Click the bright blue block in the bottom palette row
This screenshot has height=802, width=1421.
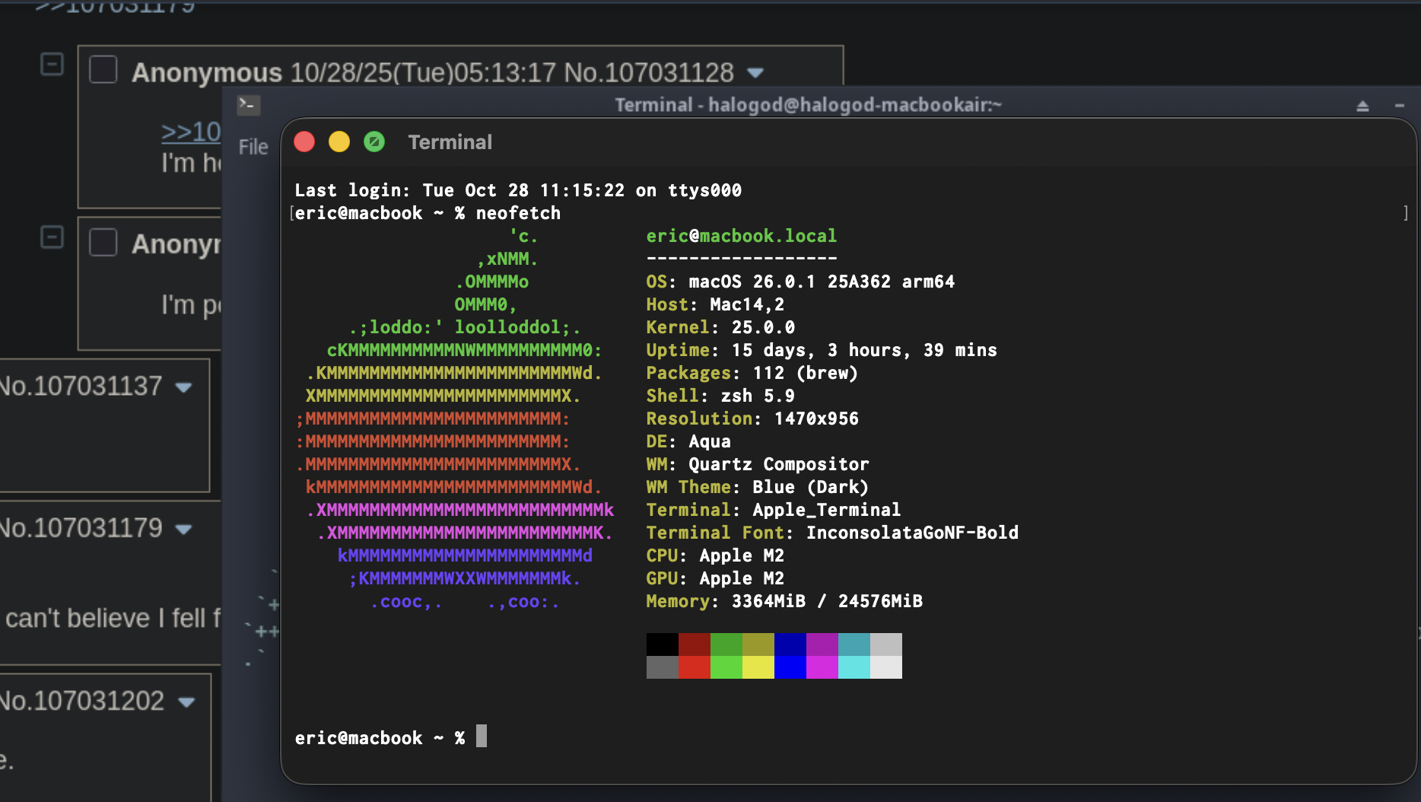point(790,667)
